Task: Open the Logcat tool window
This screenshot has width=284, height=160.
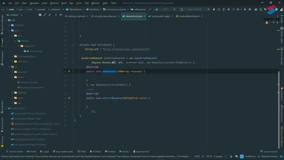Action: coord(44,152)
